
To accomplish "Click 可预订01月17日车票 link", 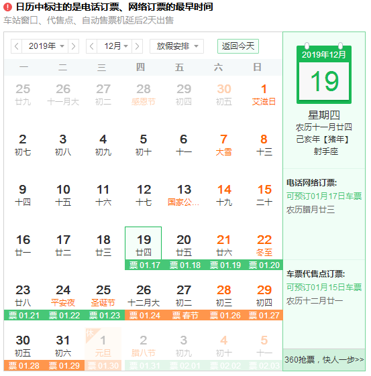I will 324,196.
